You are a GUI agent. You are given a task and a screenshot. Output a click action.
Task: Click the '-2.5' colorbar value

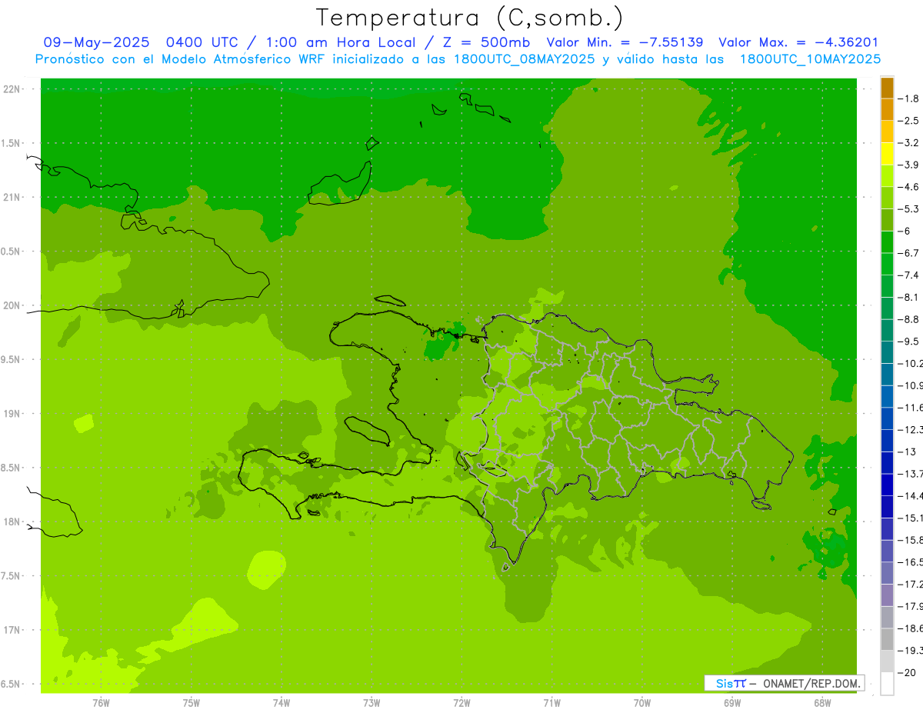point(909,121)
